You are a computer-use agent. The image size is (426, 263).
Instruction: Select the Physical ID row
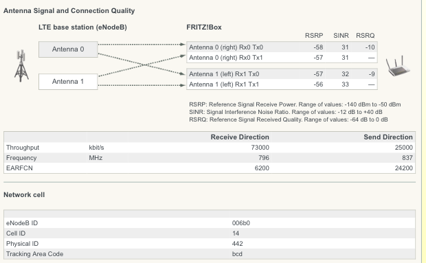(x=210, y=244)
